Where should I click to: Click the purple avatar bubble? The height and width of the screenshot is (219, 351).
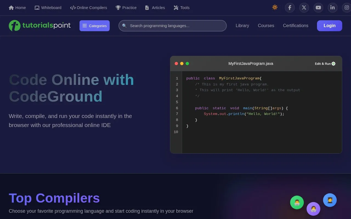313,209
